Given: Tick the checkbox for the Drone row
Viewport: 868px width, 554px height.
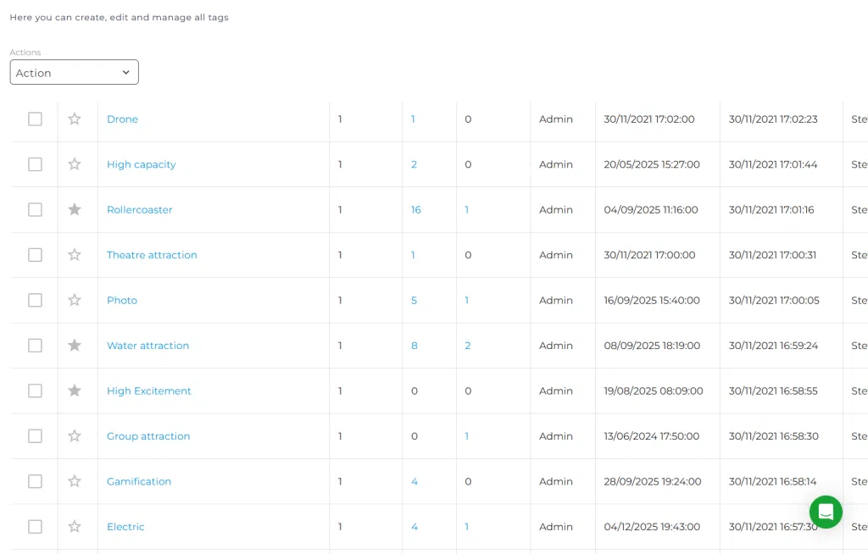Looking at the screenshot, I should click(x=35, y=119).
